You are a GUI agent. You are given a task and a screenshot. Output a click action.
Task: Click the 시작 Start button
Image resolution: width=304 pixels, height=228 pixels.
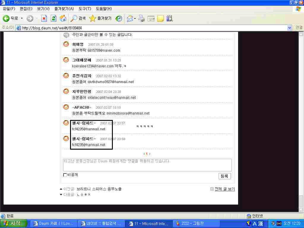coord(13,224)
